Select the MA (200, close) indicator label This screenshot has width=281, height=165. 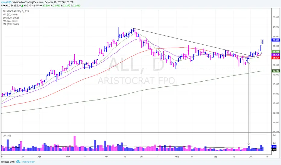tap(11, 24)
